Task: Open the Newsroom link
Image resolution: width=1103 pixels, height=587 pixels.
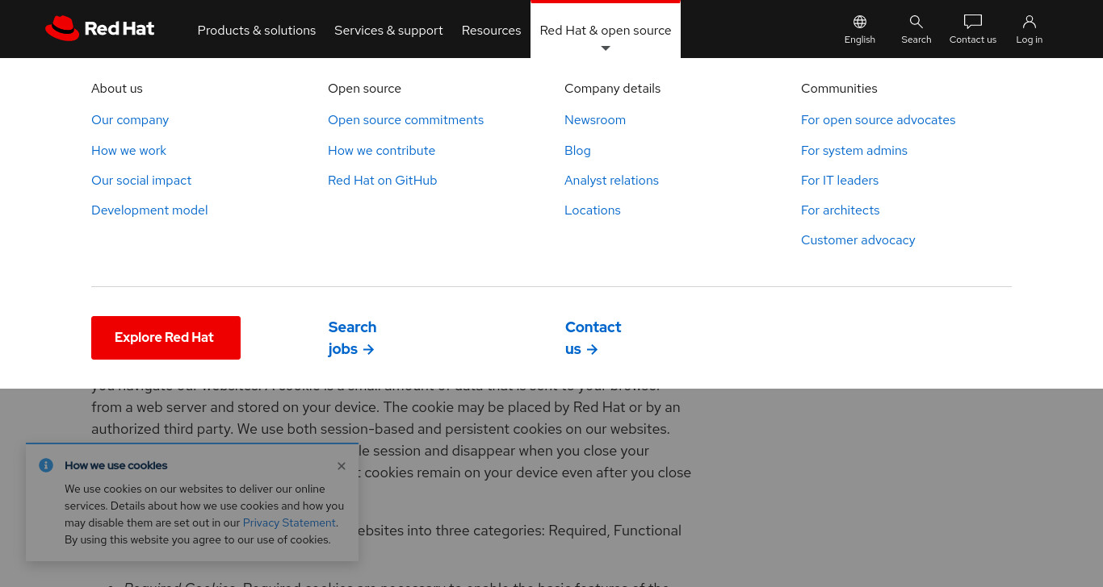Action: coord(595,120)
